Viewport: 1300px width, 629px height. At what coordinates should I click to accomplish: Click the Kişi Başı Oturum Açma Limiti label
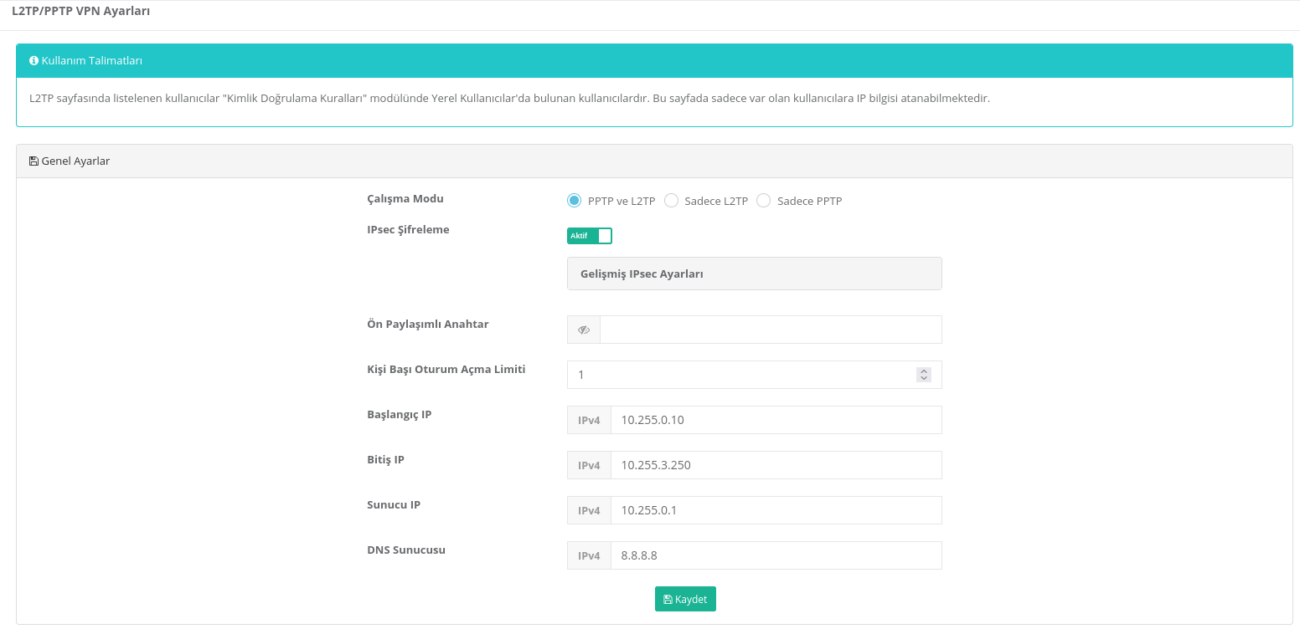(x=446, y=369)
